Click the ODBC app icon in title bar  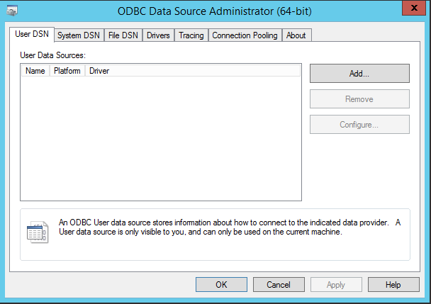click(x=12, y=11)
